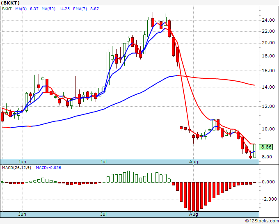Image resolution: width=279 pixels, height=224 pixels.
Task: Click the 10.00 price axis label
Action: click(x=268, y=129)
